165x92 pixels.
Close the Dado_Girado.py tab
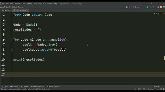(28, 10)
